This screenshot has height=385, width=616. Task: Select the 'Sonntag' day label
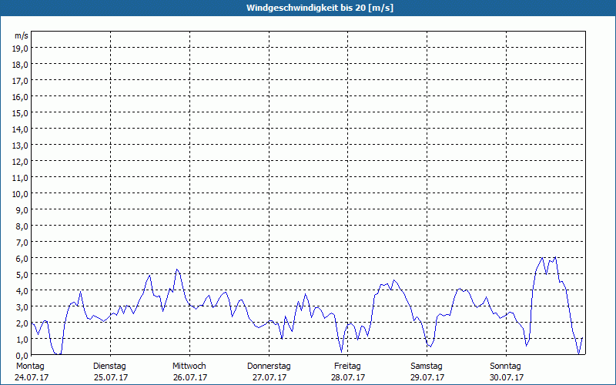click(x=506, y=367)
